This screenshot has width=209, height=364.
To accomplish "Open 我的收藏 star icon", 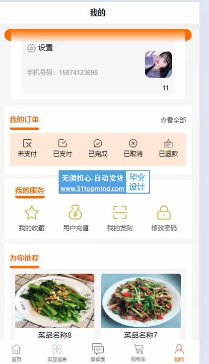I will pyautogui.click(x=32, y=213).
